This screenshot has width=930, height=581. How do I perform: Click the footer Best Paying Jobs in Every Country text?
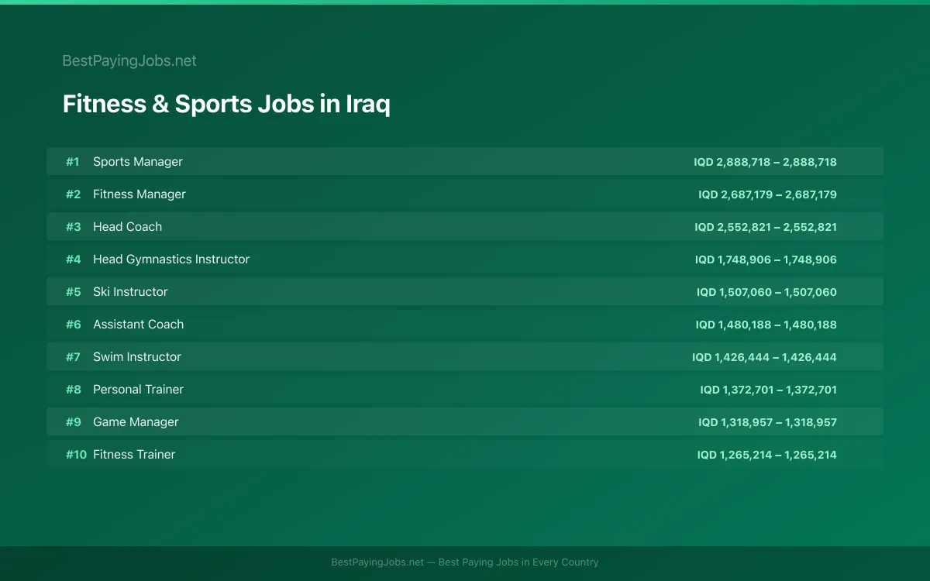[518, 562]
